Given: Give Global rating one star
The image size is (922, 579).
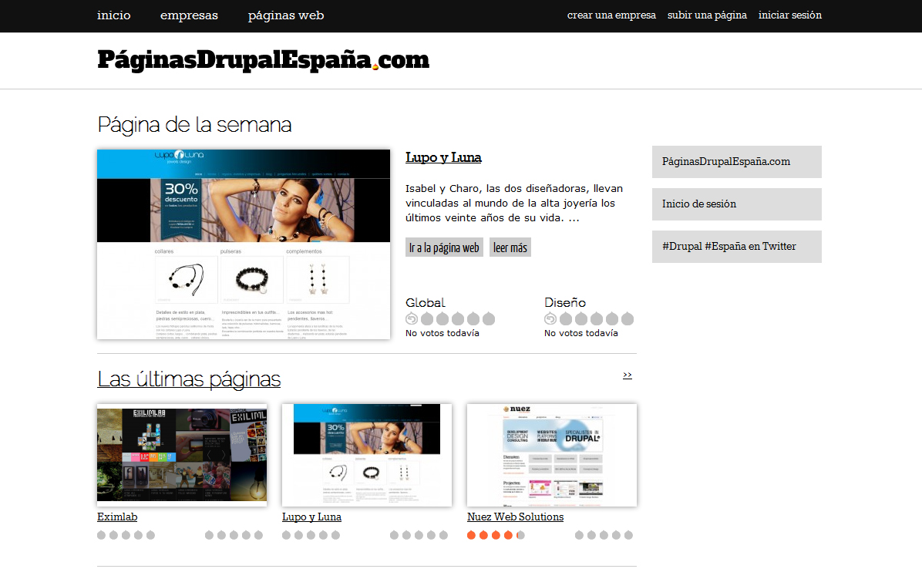Looking at the screenshot, I should 427,318.
